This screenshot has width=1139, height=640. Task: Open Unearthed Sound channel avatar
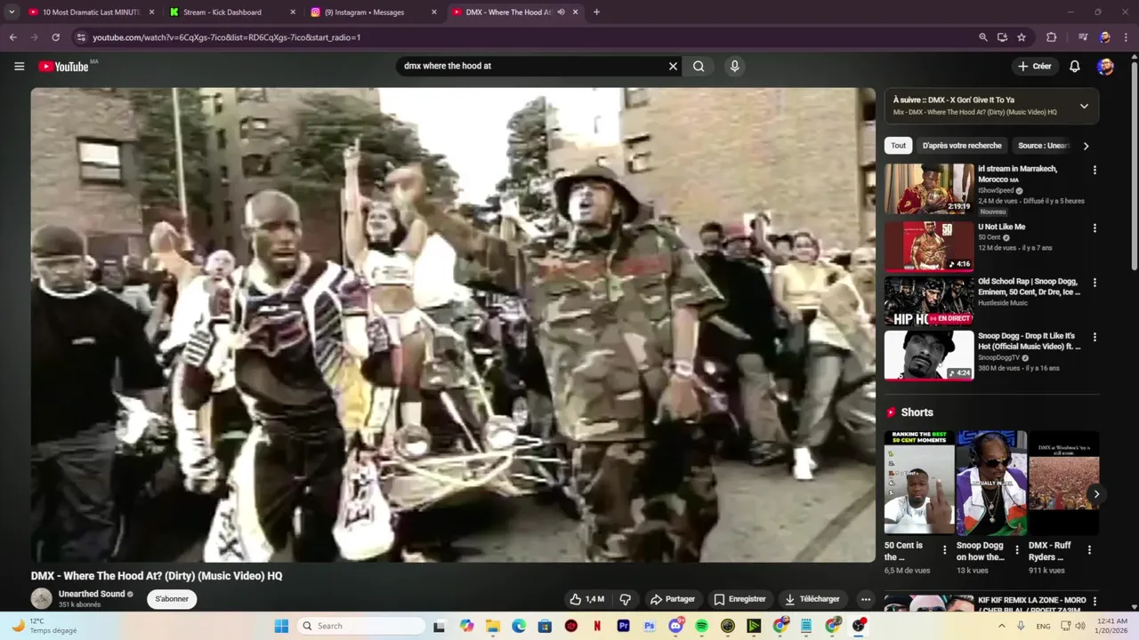[x=42, y=599]
